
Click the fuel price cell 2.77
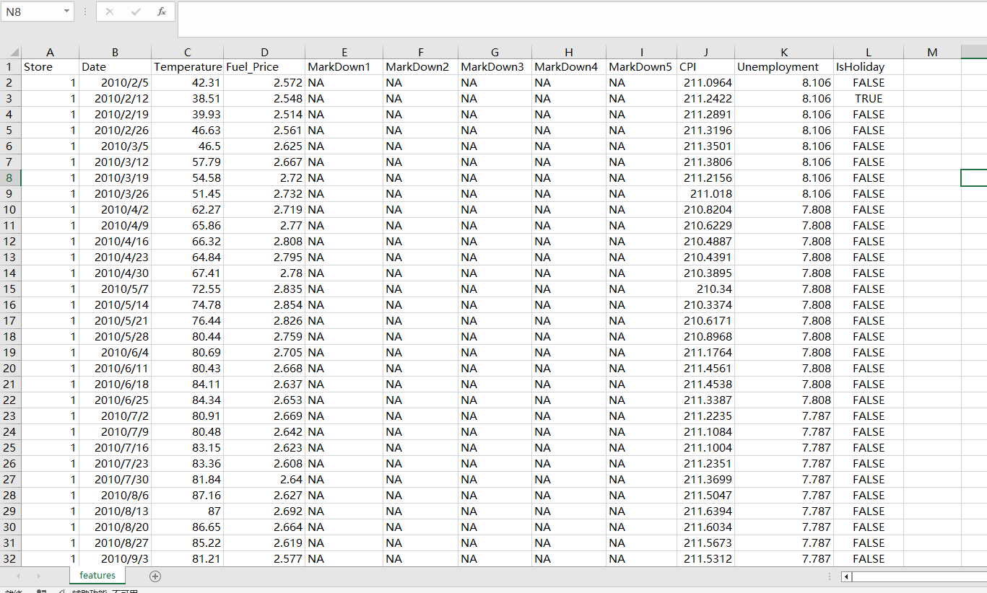tap(265, 225)
